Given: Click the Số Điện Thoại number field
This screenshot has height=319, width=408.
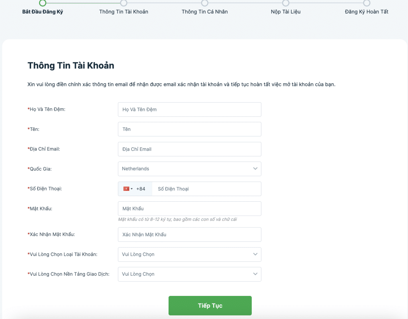Looking at the screenshot, I should pyautogui.click(x=206, y=189).
